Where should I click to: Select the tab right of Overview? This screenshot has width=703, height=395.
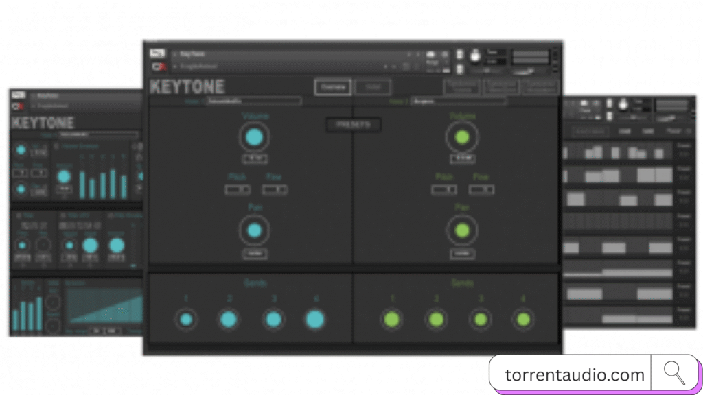373,86
